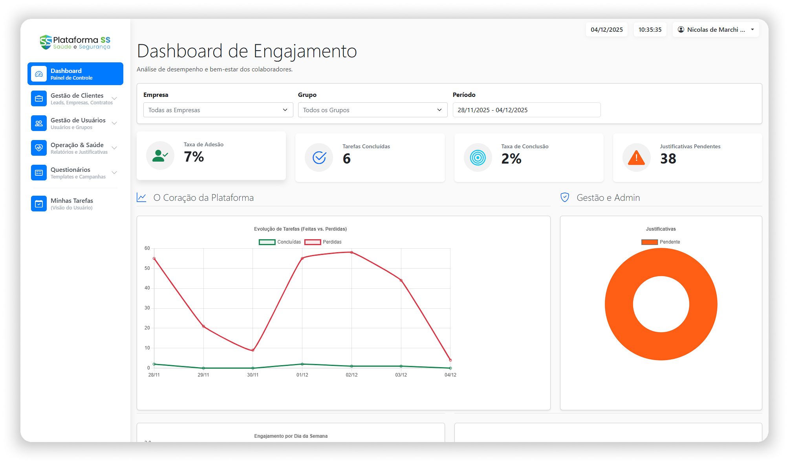Toggle the Pendente legend in Justificativas chart
Viewport: 789px width, 464px height.
(661, 242)
